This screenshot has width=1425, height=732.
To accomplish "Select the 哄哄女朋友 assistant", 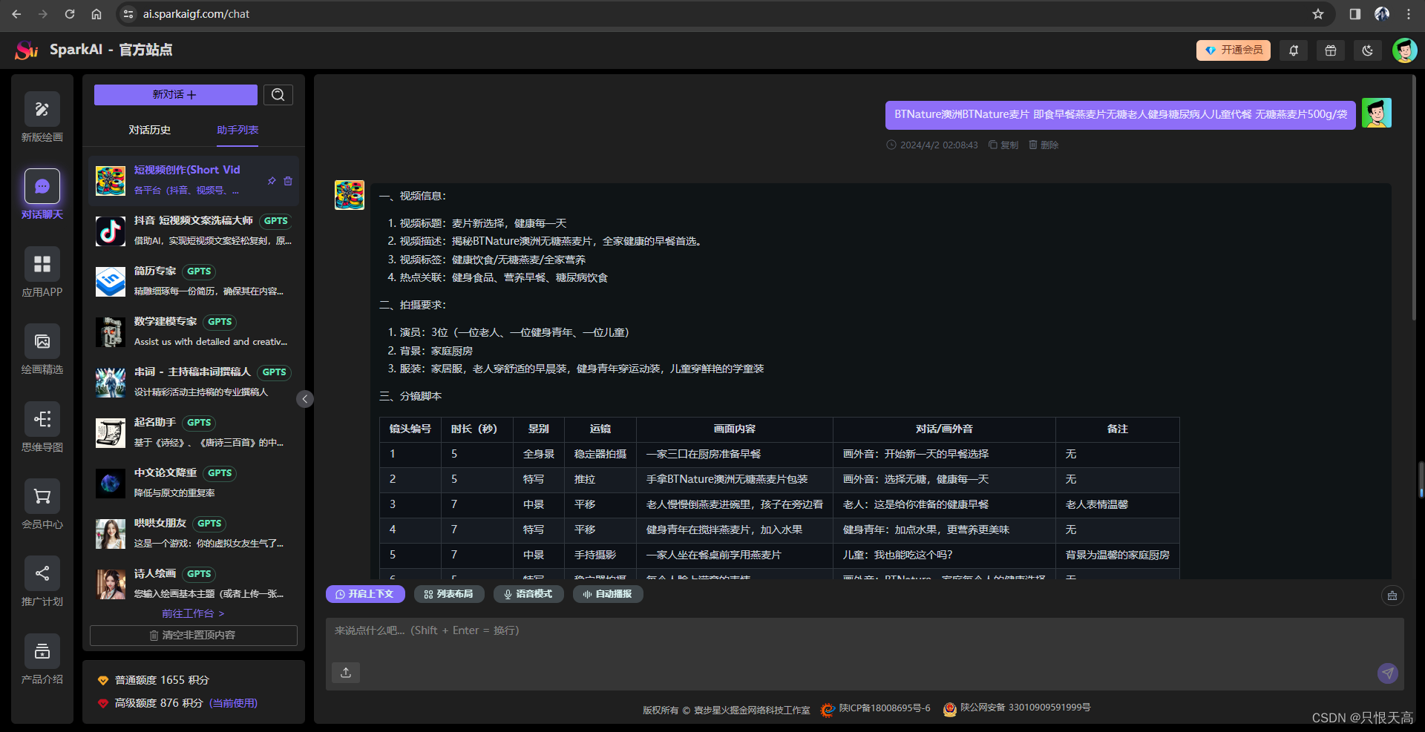I will (194, 533).
